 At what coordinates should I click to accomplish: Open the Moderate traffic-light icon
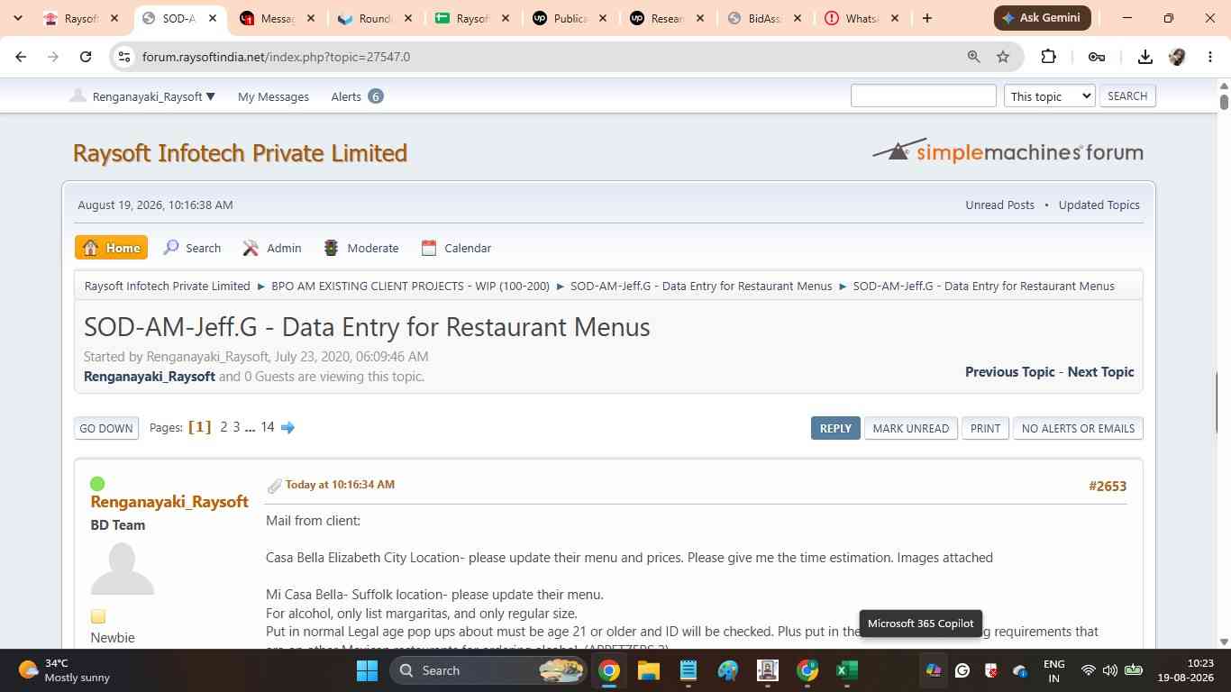pyautogui.click(x=332, y=248)
